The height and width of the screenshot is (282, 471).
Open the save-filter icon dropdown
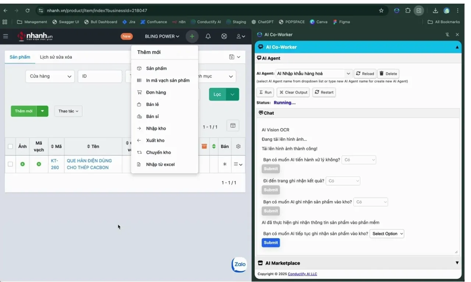pos(234,57)
